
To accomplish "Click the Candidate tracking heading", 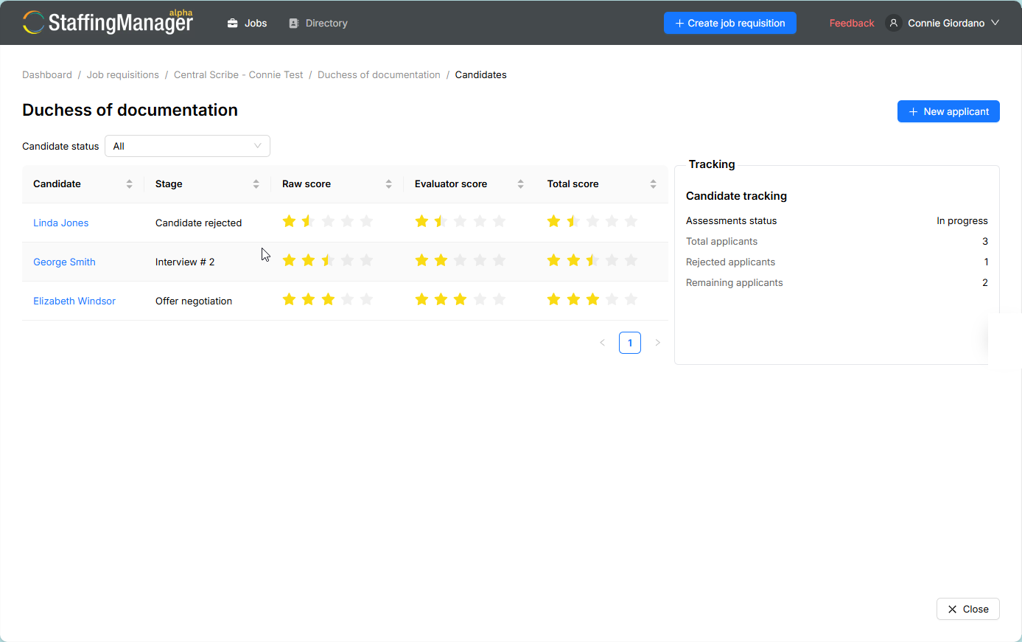I will point(737,196).
